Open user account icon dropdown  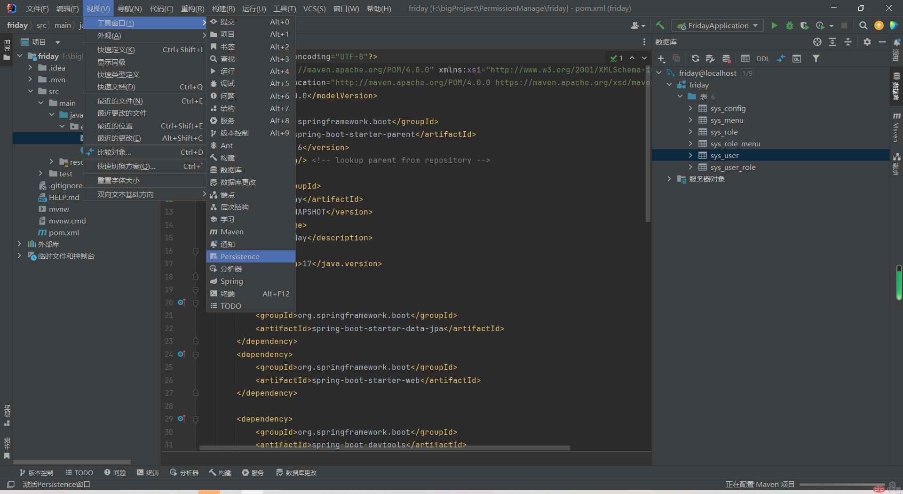pyautogui.click(x=638, y=25)
